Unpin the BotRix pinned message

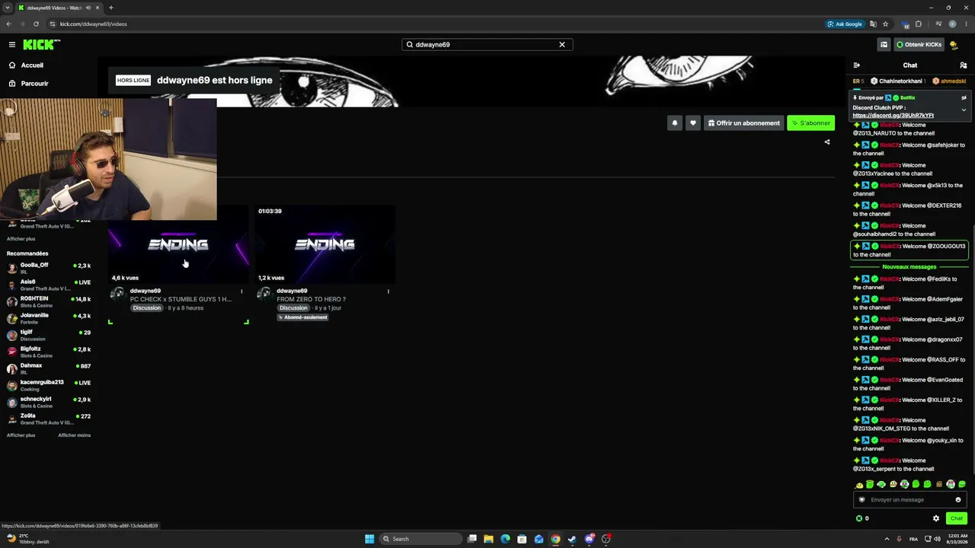point(964,97)
